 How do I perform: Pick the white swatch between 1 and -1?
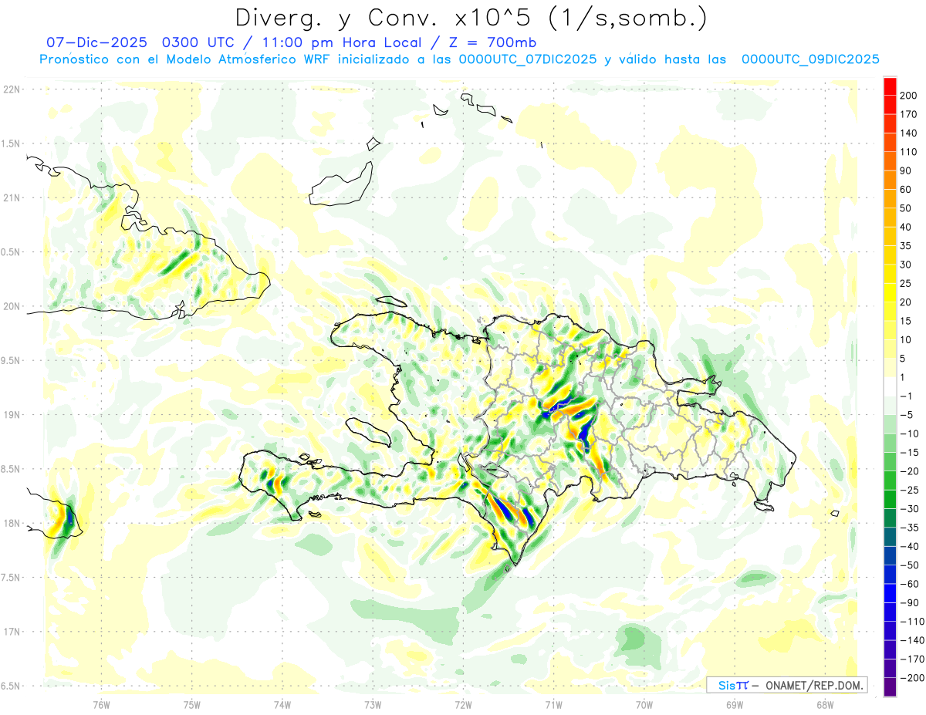(890, 386)
